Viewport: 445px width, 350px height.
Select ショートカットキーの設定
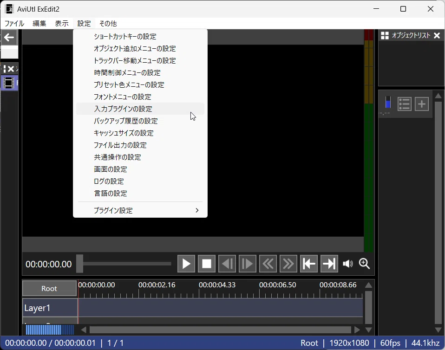[140, 37]
